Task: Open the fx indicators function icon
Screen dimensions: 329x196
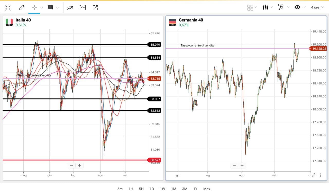Action: [280, 7]
